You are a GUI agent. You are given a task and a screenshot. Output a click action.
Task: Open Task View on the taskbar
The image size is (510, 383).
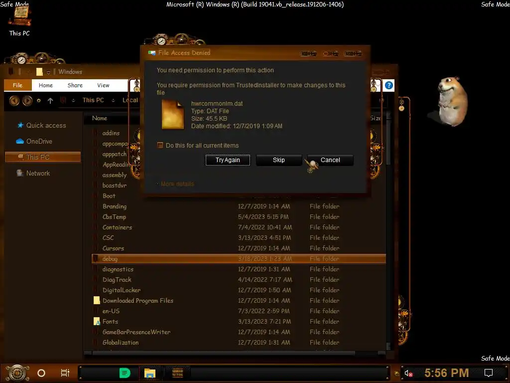65,373
